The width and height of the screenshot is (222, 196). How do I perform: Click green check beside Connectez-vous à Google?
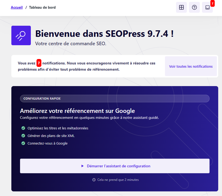coord(23,143)
